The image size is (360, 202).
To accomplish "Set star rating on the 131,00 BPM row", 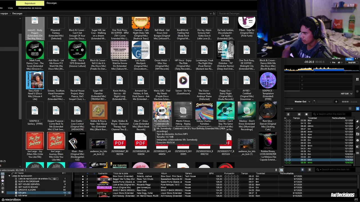I will [x=231, y=193].
